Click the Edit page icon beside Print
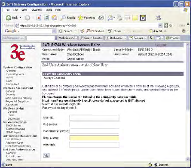Viewport: 191px width, 168px height. 127,18
